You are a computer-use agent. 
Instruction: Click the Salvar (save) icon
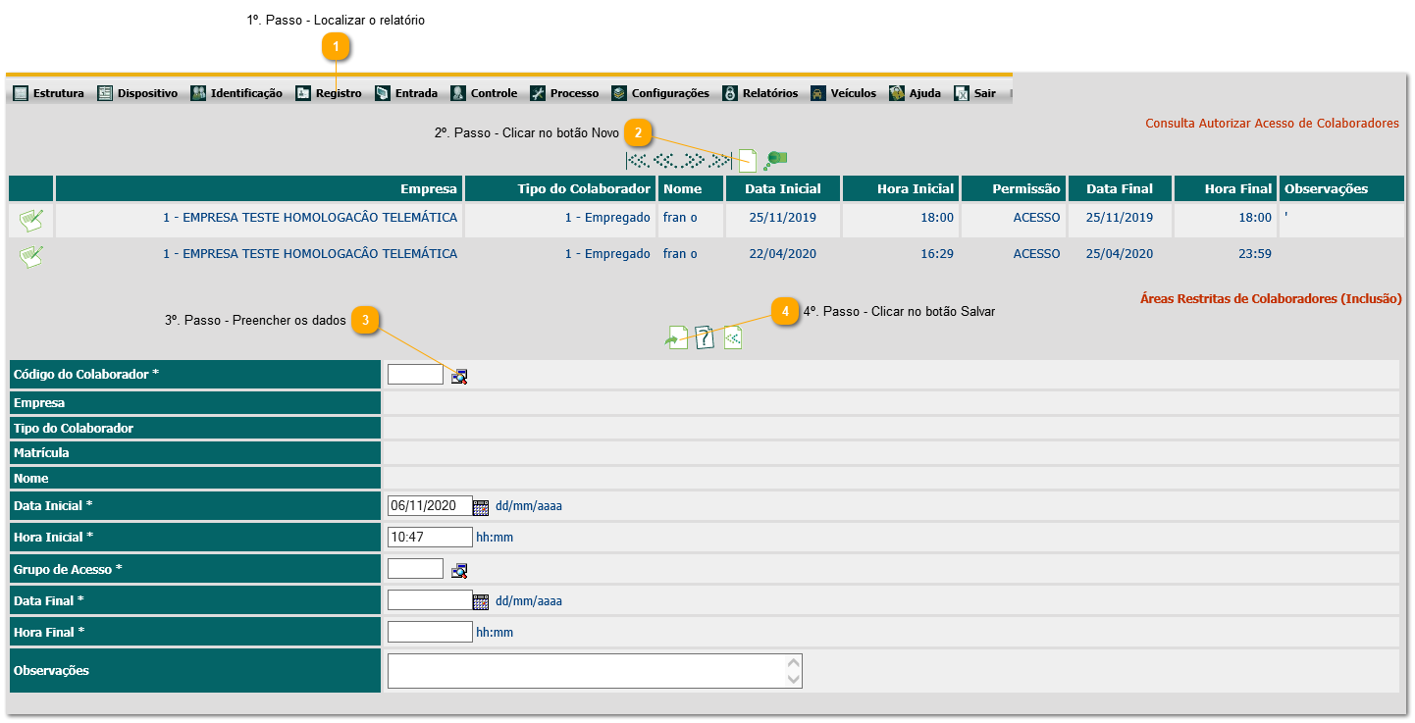pos(677,337)
